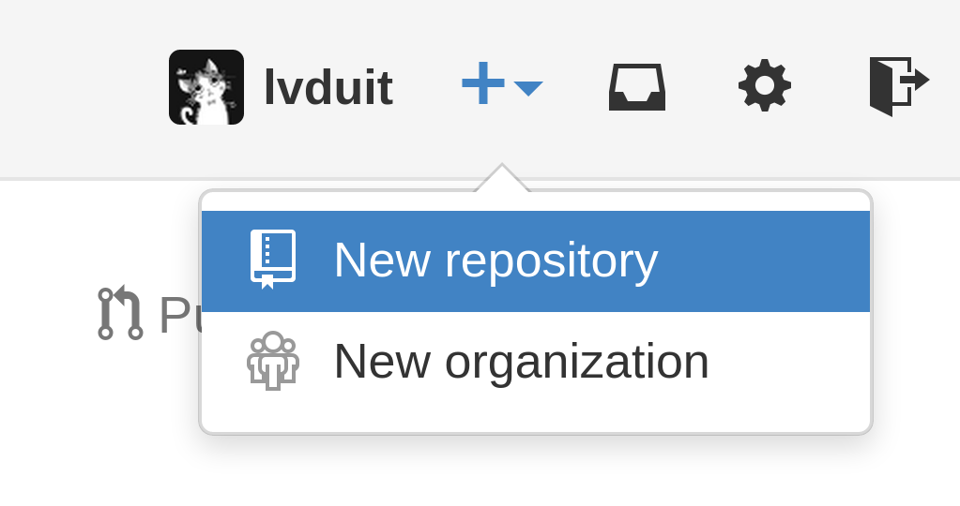This screenshot has height=506, width=960.
Task: Click the blue plus create icon
Action: 483,83
